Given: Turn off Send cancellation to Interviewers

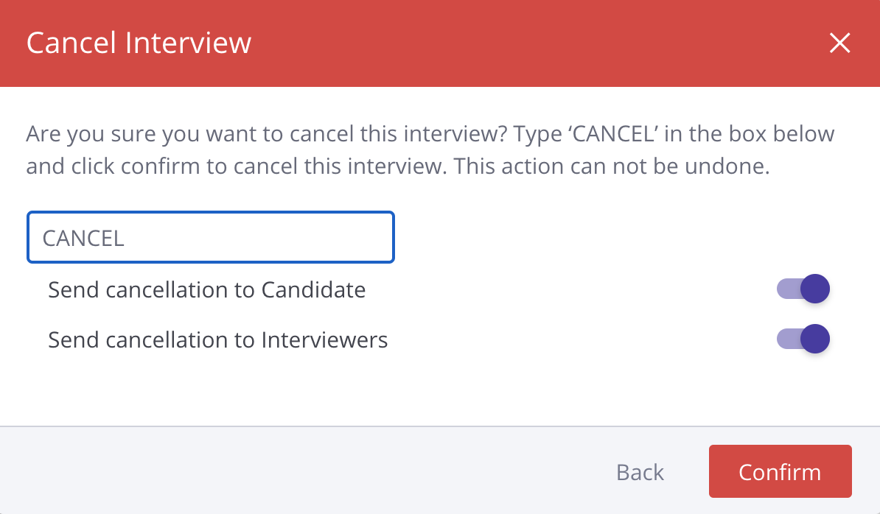Looking at the screenshot, I should (803, 339).
